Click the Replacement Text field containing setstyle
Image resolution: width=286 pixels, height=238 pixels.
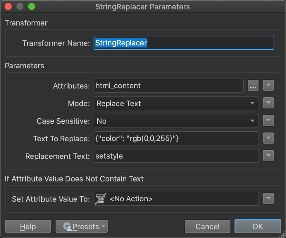tap(176, 156)
